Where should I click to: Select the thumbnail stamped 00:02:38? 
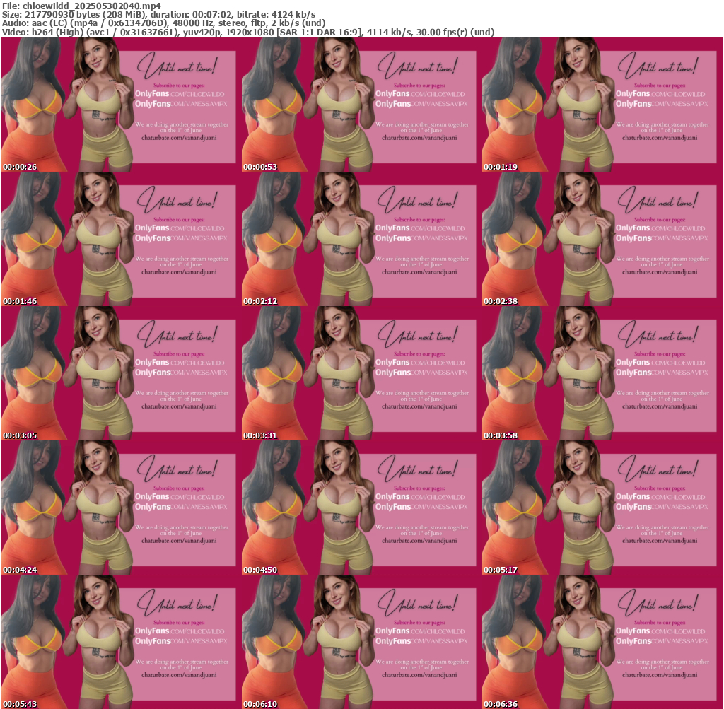[602, 239]
